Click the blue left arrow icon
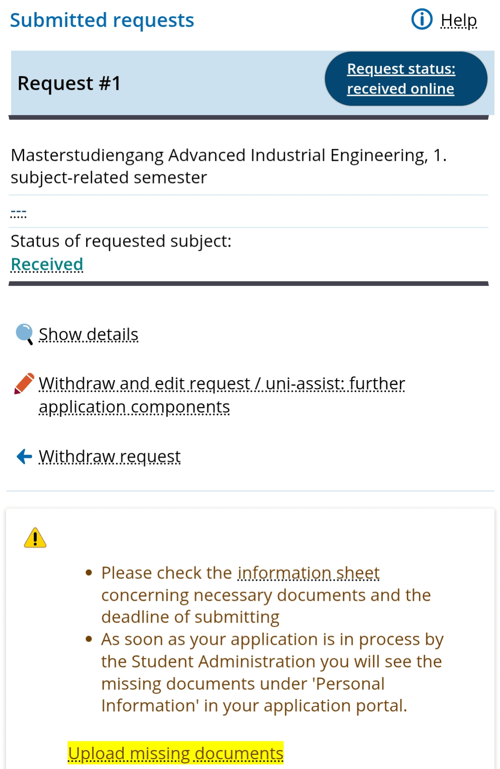The image size is (500, 769). (x=24, y=457)
